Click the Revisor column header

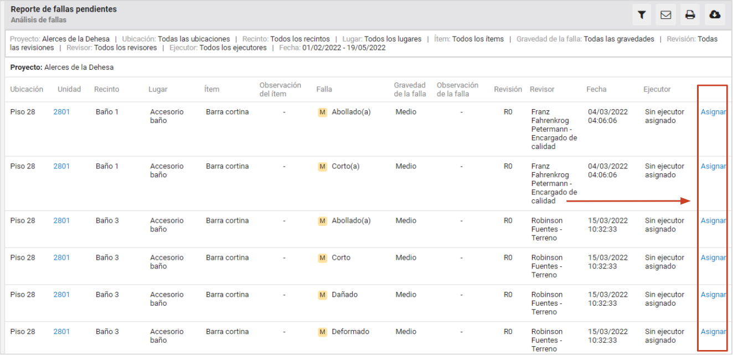542,89
